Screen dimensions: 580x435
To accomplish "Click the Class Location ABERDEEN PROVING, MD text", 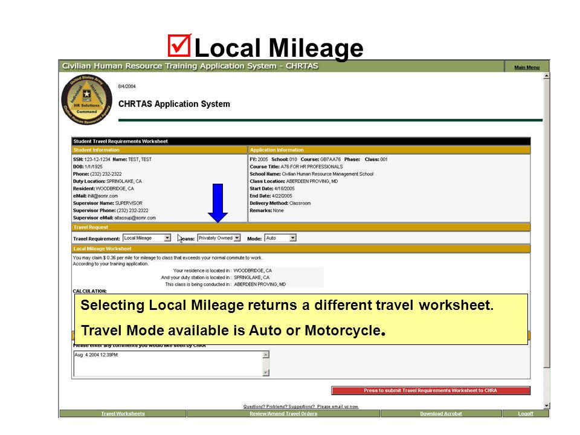I will [312, 181].
